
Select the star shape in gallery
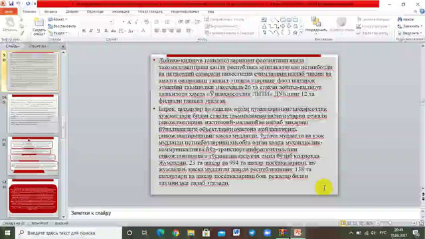coord(295,33)
